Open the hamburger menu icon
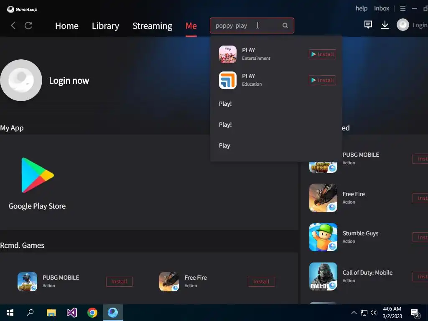Viewport: 428px width, 321px height. (x=403, y=8)
